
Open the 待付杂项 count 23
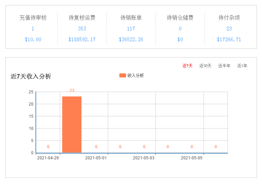tap(229, 29)
